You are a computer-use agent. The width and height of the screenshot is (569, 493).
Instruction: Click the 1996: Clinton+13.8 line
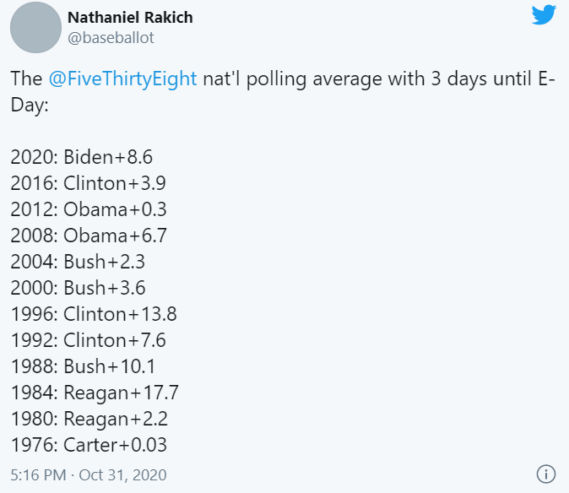pyautogui.click(x=94, y=314)
